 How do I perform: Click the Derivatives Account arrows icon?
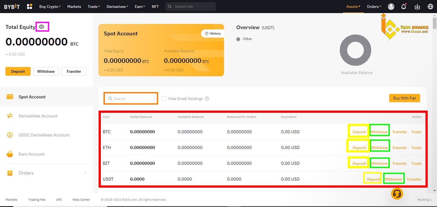pyautogui.click(x=10, y=116)
